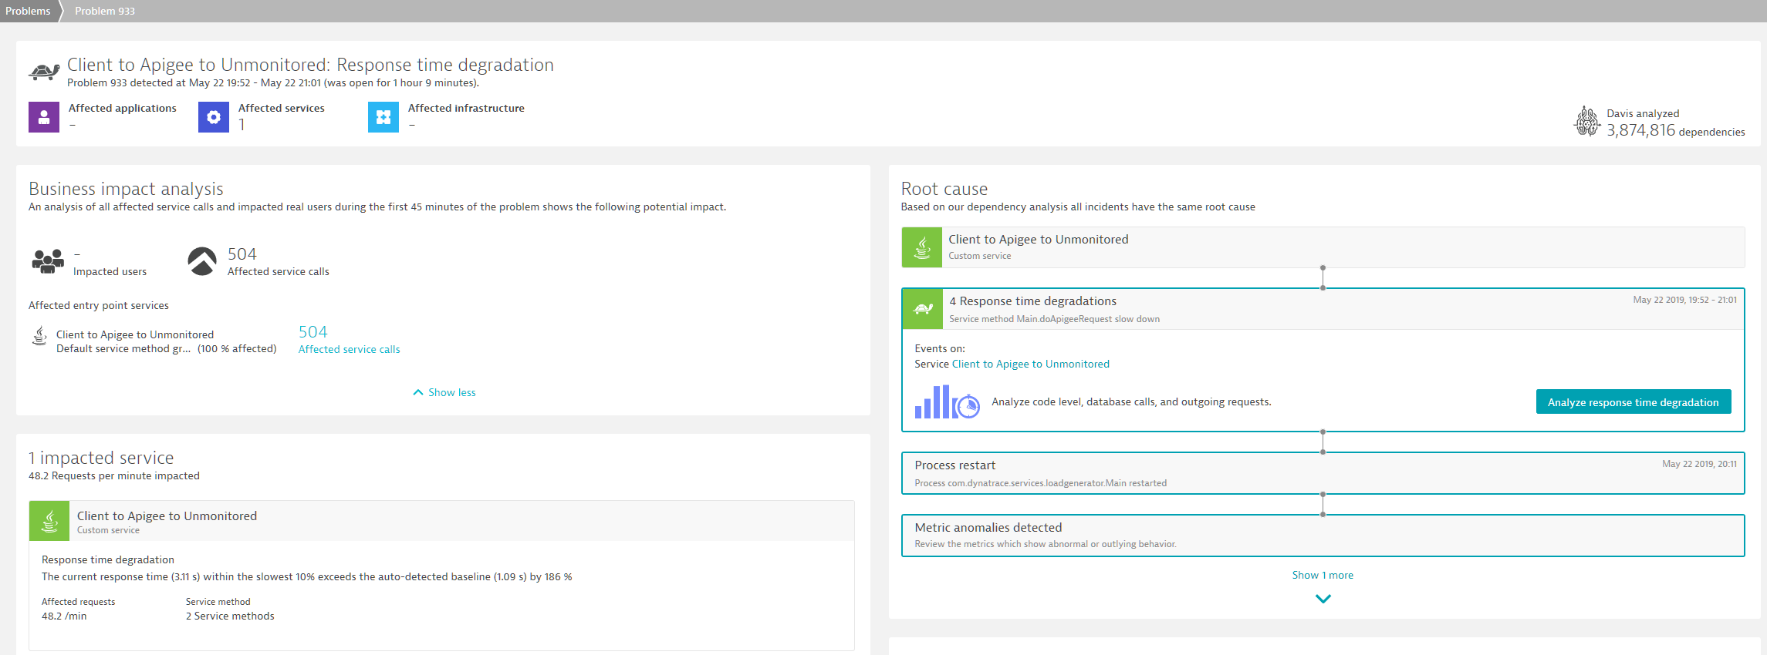
Task: Expand root cause with Show 1 more
Action: point(1323,575)
